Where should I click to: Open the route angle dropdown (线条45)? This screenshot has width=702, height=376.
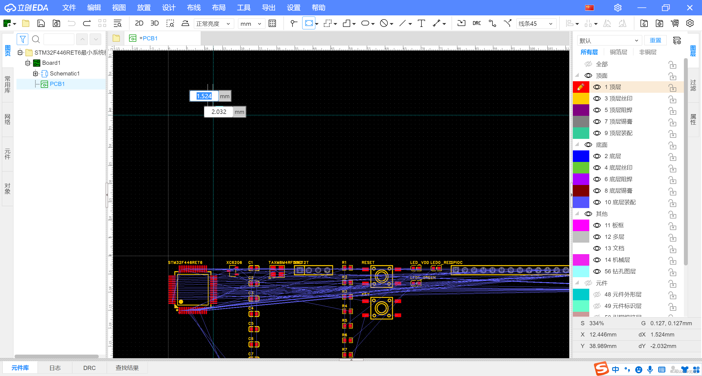pos(536,24)
